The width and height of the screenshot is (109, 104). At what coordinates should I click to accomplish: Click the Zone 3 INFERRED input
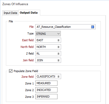(46, 97)
